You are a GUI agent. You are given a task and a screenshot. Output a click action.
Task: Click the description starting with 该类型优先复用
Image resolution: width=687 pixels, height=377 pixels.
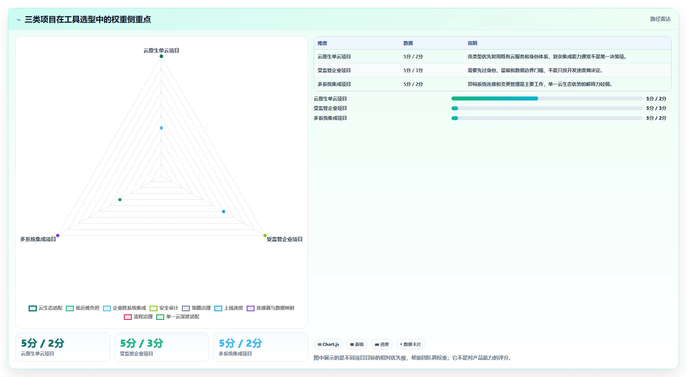click(548, 57)
